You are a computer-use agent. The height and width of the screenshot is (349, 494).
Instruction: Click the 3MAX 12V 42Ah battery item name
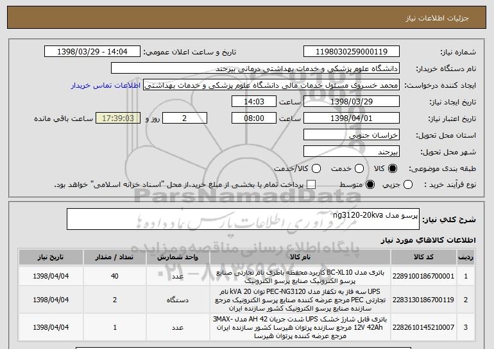click(x=300, y=328)
